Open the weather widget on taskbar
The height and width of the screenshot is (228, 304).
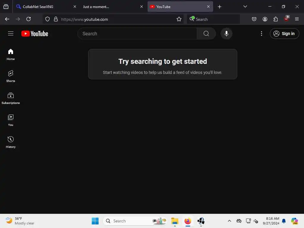point(20,221)
